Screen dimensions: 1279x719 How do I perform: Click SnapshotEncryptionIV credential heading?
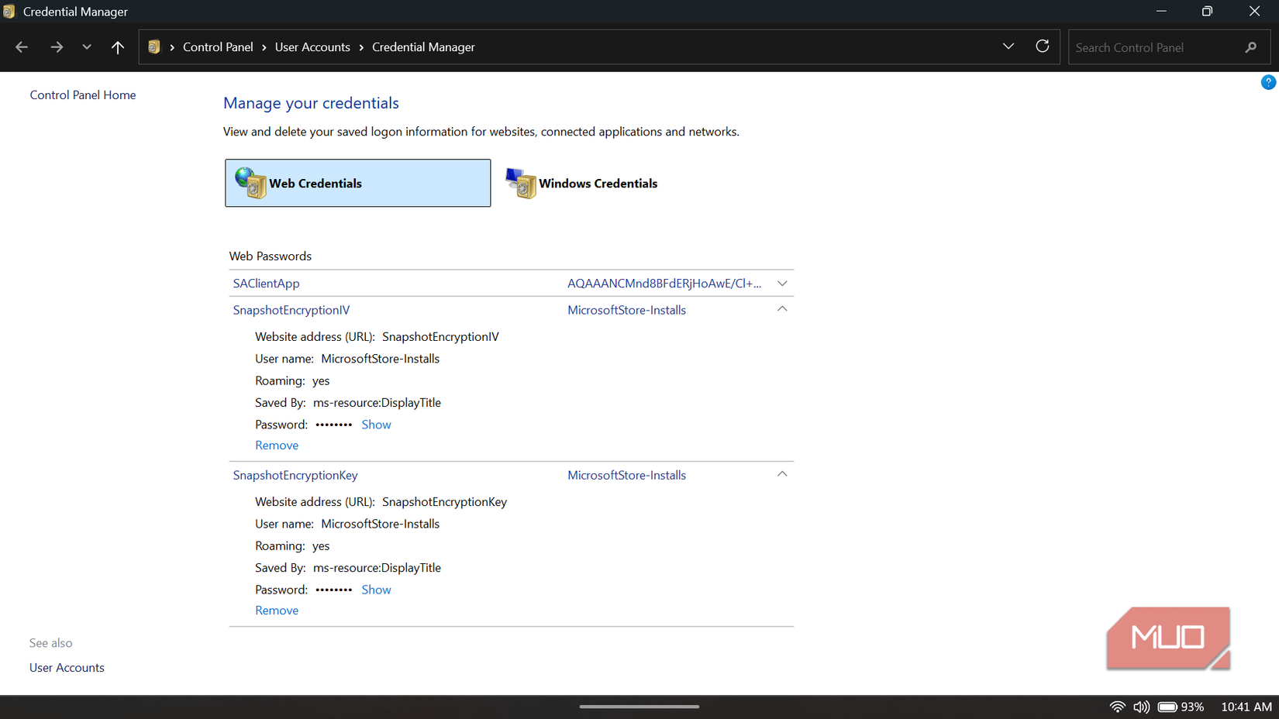(291, 310)
